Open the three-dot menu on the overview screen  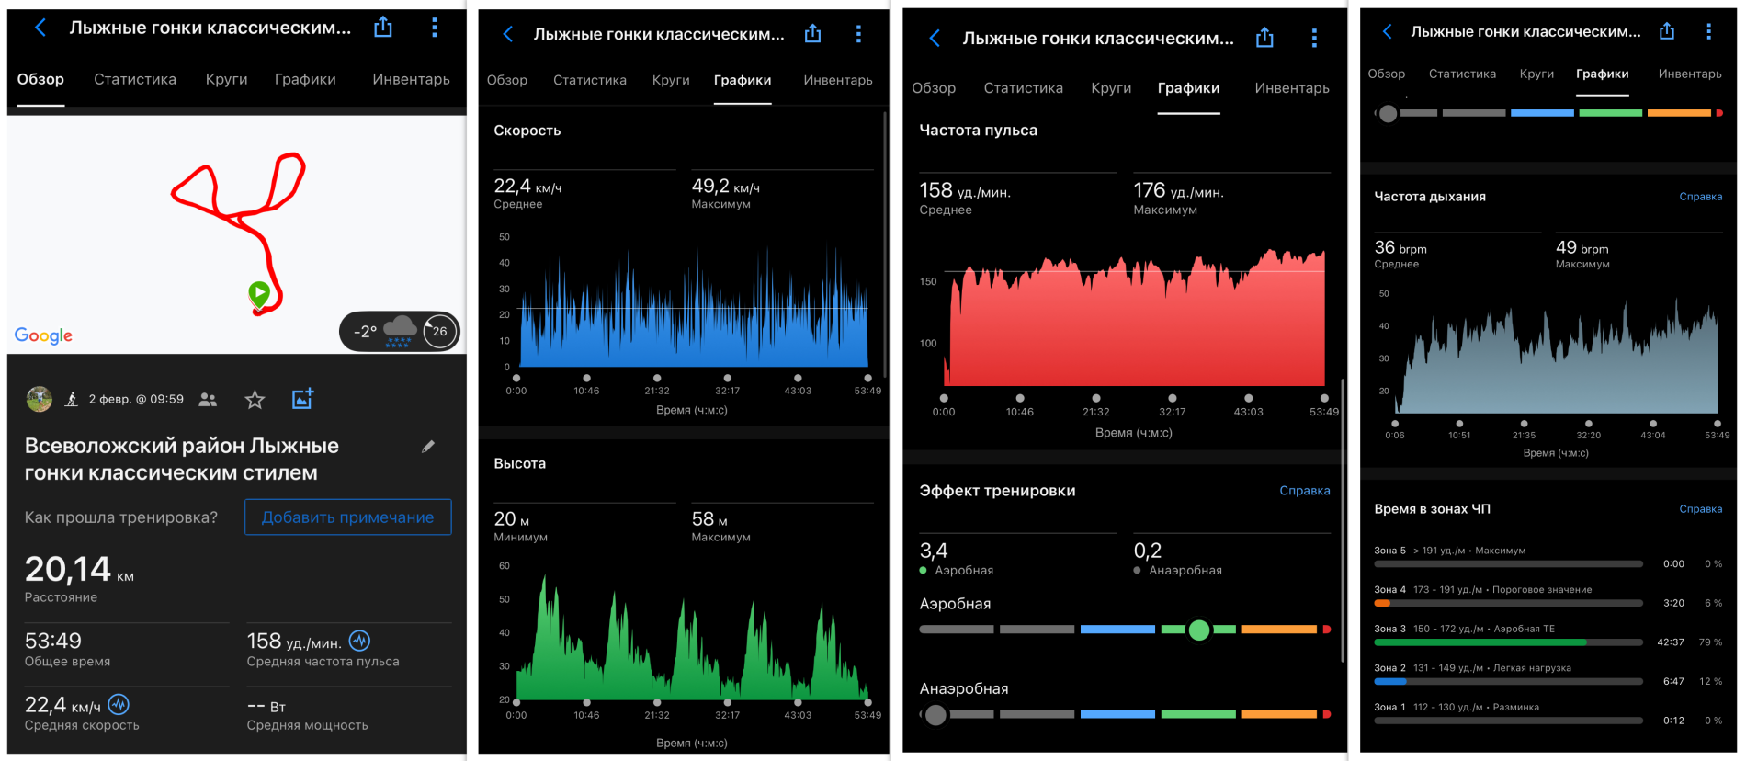(435, 28)
